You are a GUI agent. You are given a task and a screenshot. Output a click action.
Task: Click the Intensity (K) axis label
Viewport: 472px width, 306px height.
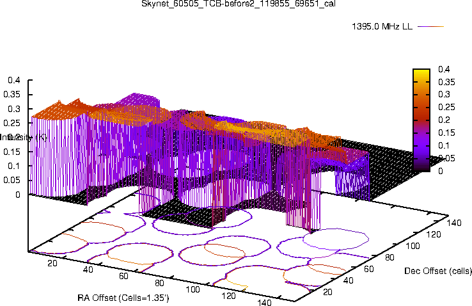pos(23,138)
